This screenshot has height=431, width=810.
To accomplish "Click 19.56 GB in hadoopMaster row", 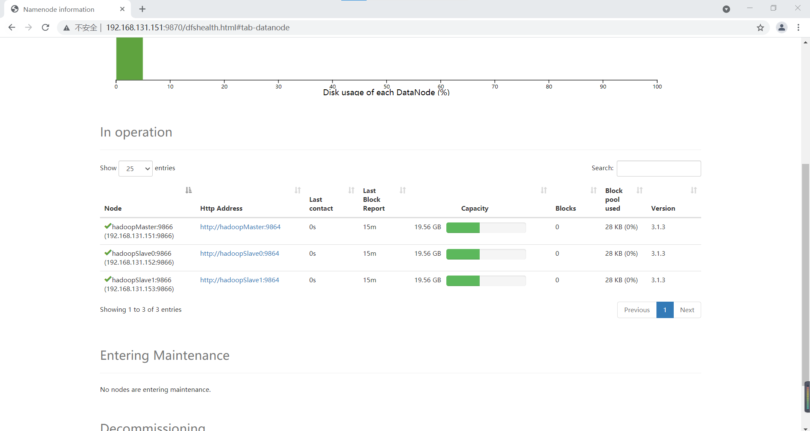I will [427, 227].
